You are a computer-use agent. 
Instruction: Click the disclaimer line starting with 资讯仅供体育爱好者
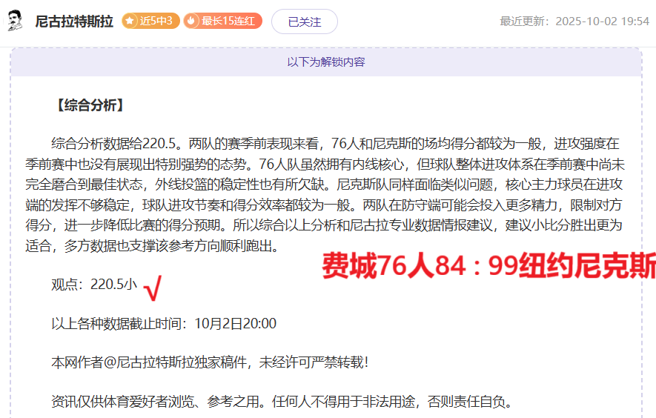pos(282,402)
